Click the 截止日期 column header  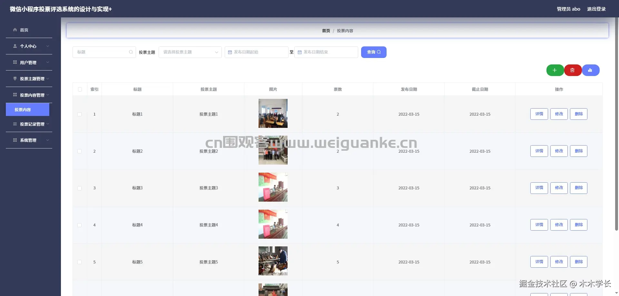pyautogui.click(x=480, y=89)
